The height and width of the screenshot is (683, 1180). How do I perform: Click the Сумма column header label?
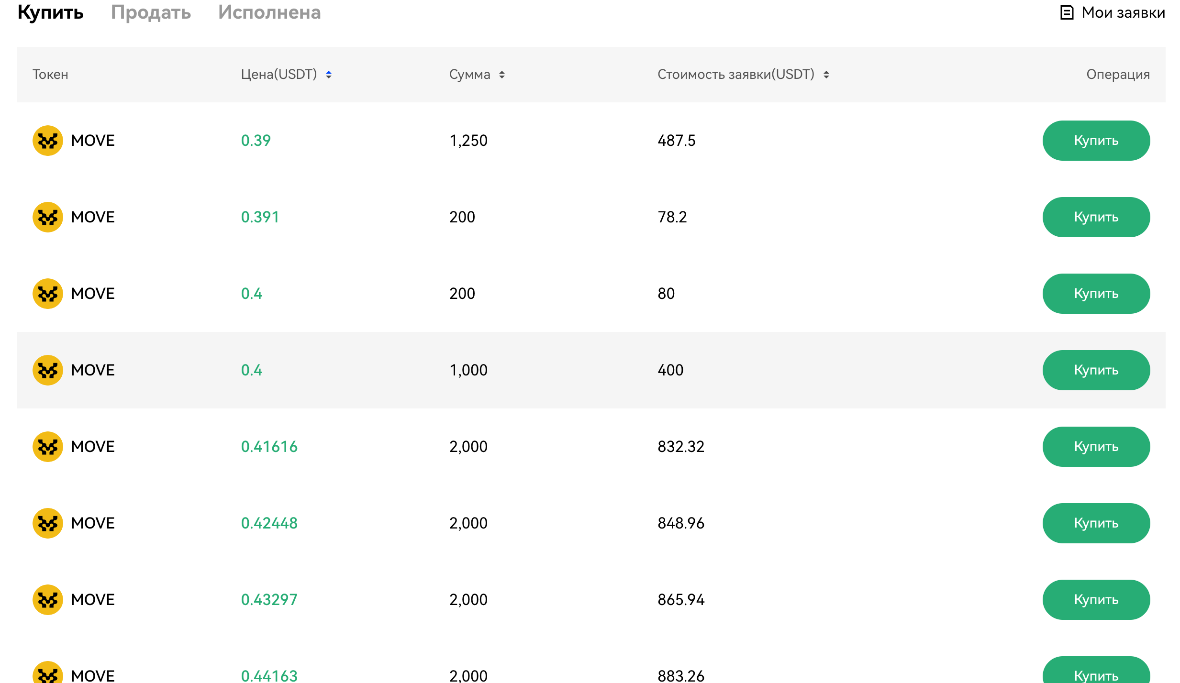(x=470, y=75)
